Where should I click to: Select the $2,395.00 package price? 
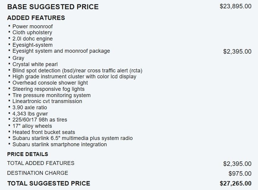[x=237, y=52]
